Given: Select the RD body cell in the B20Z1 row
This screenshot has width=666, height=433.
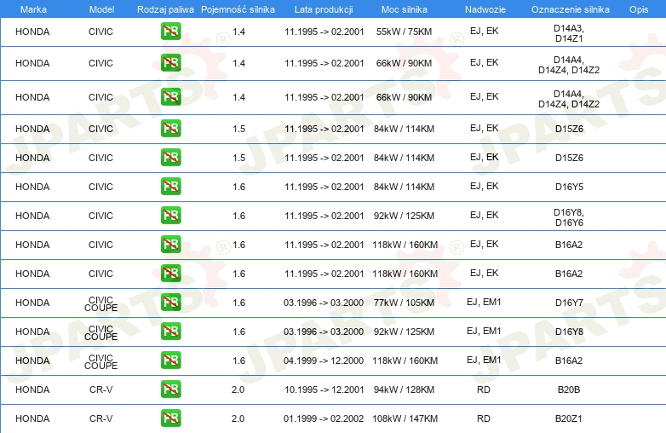Looking at the screenshot, I should coord(484,419).
